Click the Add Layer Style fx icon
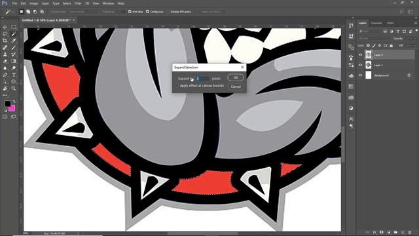Screen dimensions: 419x236 click(x=374, y=232)
